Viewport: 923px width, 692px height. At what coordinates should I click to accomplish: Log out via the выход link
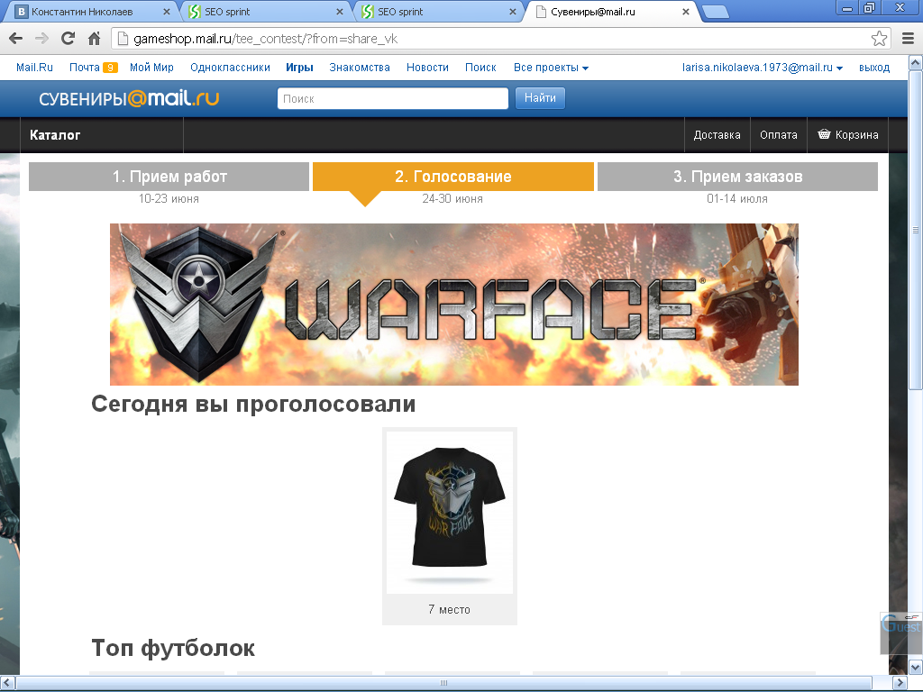click(874, 68)
